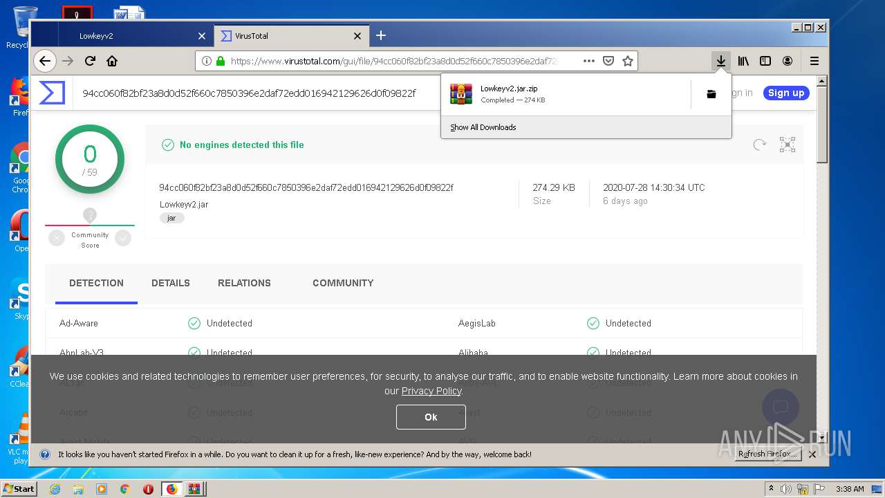The image size is (885, 498).
Task: Open Opera from the taskbar
Action: 148,489
